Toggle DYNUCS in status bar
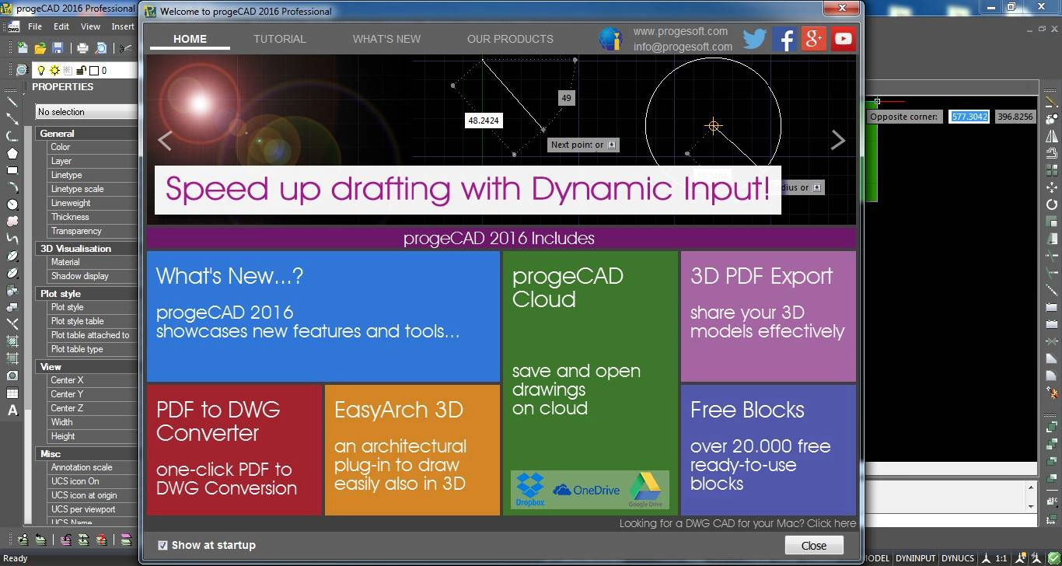 point(958,558)
